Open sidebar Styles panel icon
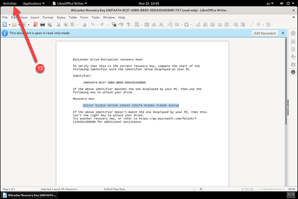The height and width of the screenshot is (199, 298). [293, 56]
